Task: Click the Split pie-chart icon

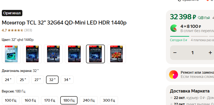Action: tap(174, 28)
